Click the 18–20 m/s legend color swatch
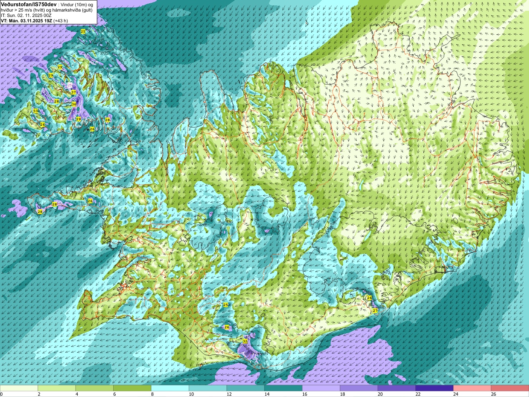529x397 pixels. [359, 388]
